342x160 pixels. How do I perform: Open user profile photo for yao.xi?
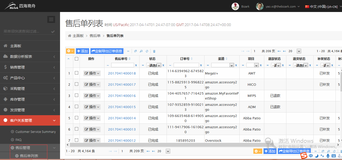pyautogui.click(x=260, y=6)
